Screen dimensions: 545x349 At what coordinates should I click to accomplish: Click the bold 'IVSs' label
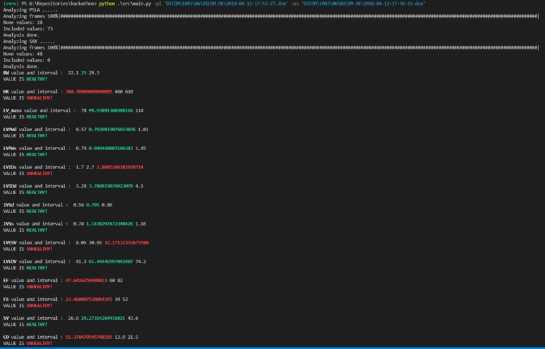8,224
